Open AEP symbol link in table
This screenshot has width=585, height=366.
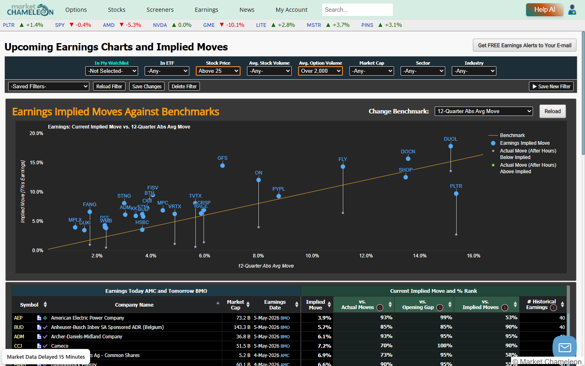coord(18,318)
